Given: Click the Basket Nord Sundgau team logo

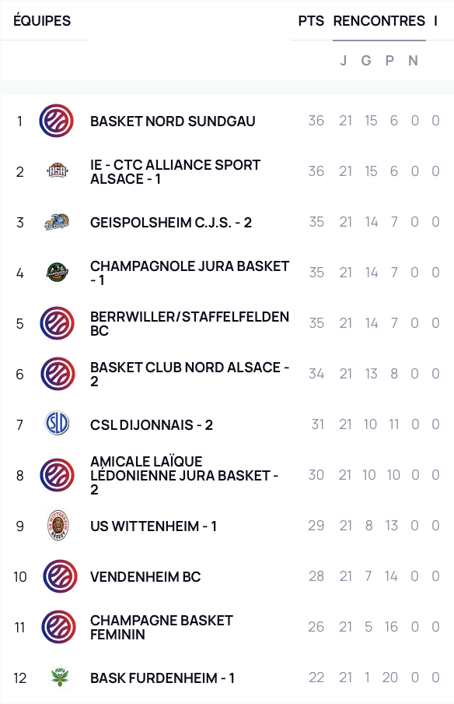Looking at the screenshot, I should [x=57, y=121].
